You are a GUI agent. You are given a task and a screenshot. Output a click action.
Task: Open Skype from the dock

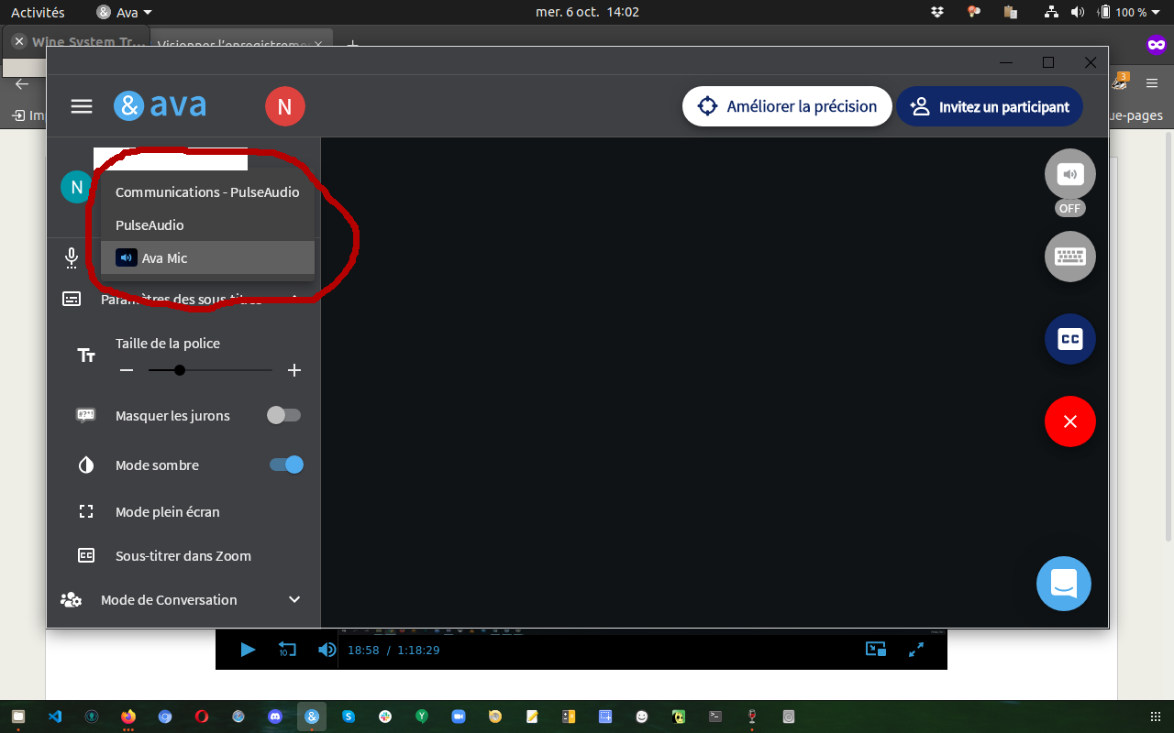pyautogui.click(x=349, y=716)
